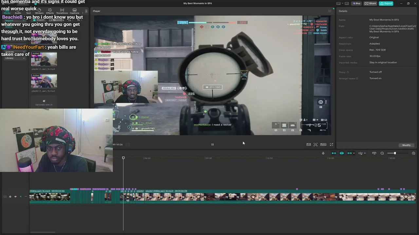Select the long playlist (1080p_aac)_16.mp4 clip
419x235 pixels.
(280, 196)
